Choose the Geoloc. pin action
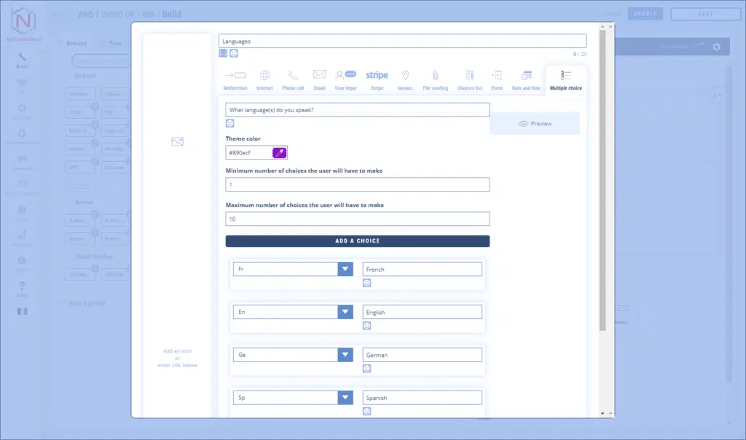Image resolution: width=746 pixels, height=440 pixels. 406,79
